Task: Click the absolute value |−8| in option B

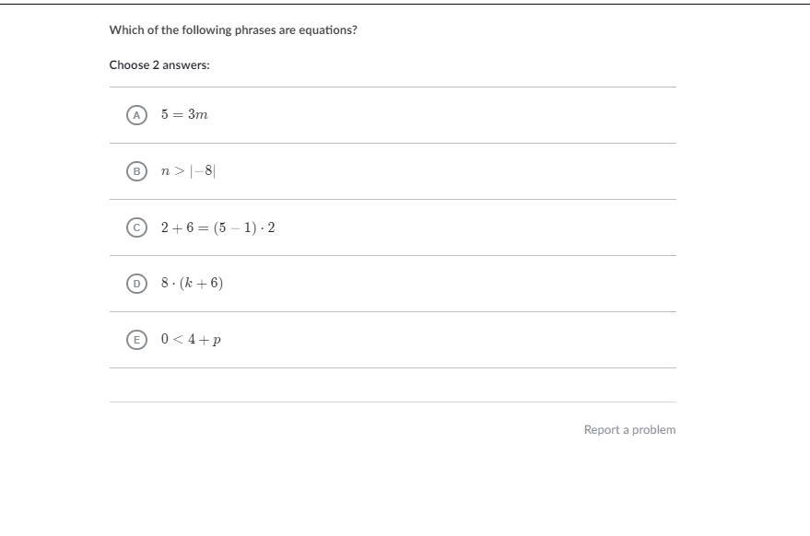Action: (203, 171)
